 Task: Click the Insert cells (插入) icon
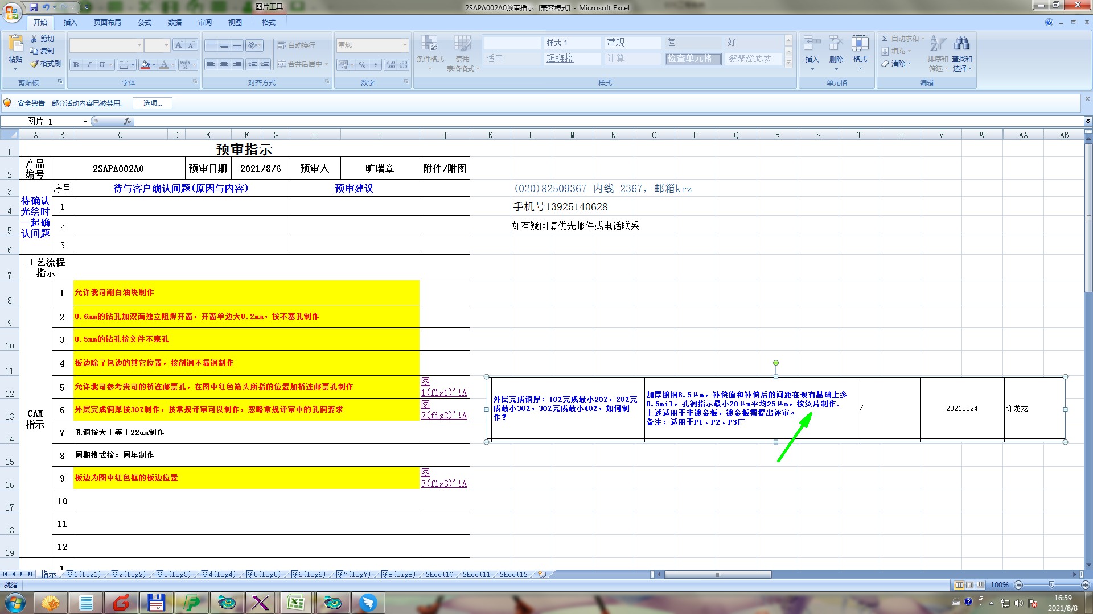(x=812, y=44)
